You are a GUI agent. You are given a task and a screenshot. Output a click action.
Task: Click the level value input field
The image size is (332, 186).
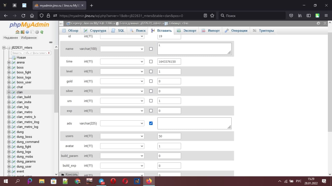click(x=169, y=71)
